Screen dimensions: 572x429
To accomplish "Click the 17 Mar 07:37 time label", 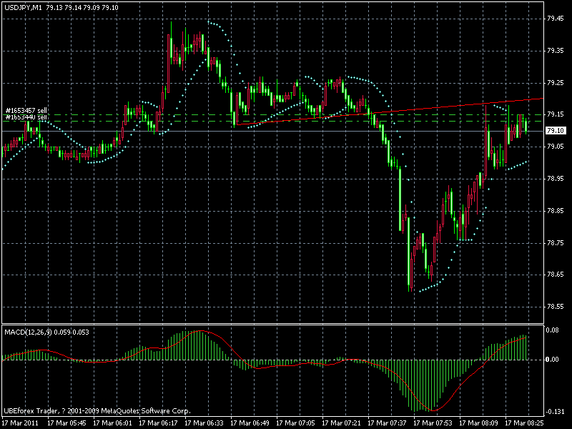I will [388, 423].
